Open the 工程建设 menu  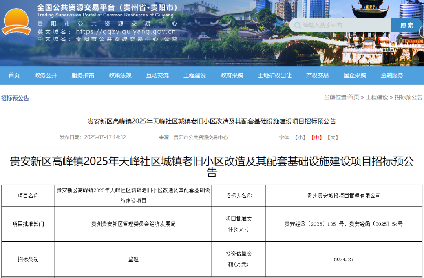(194, 75)
